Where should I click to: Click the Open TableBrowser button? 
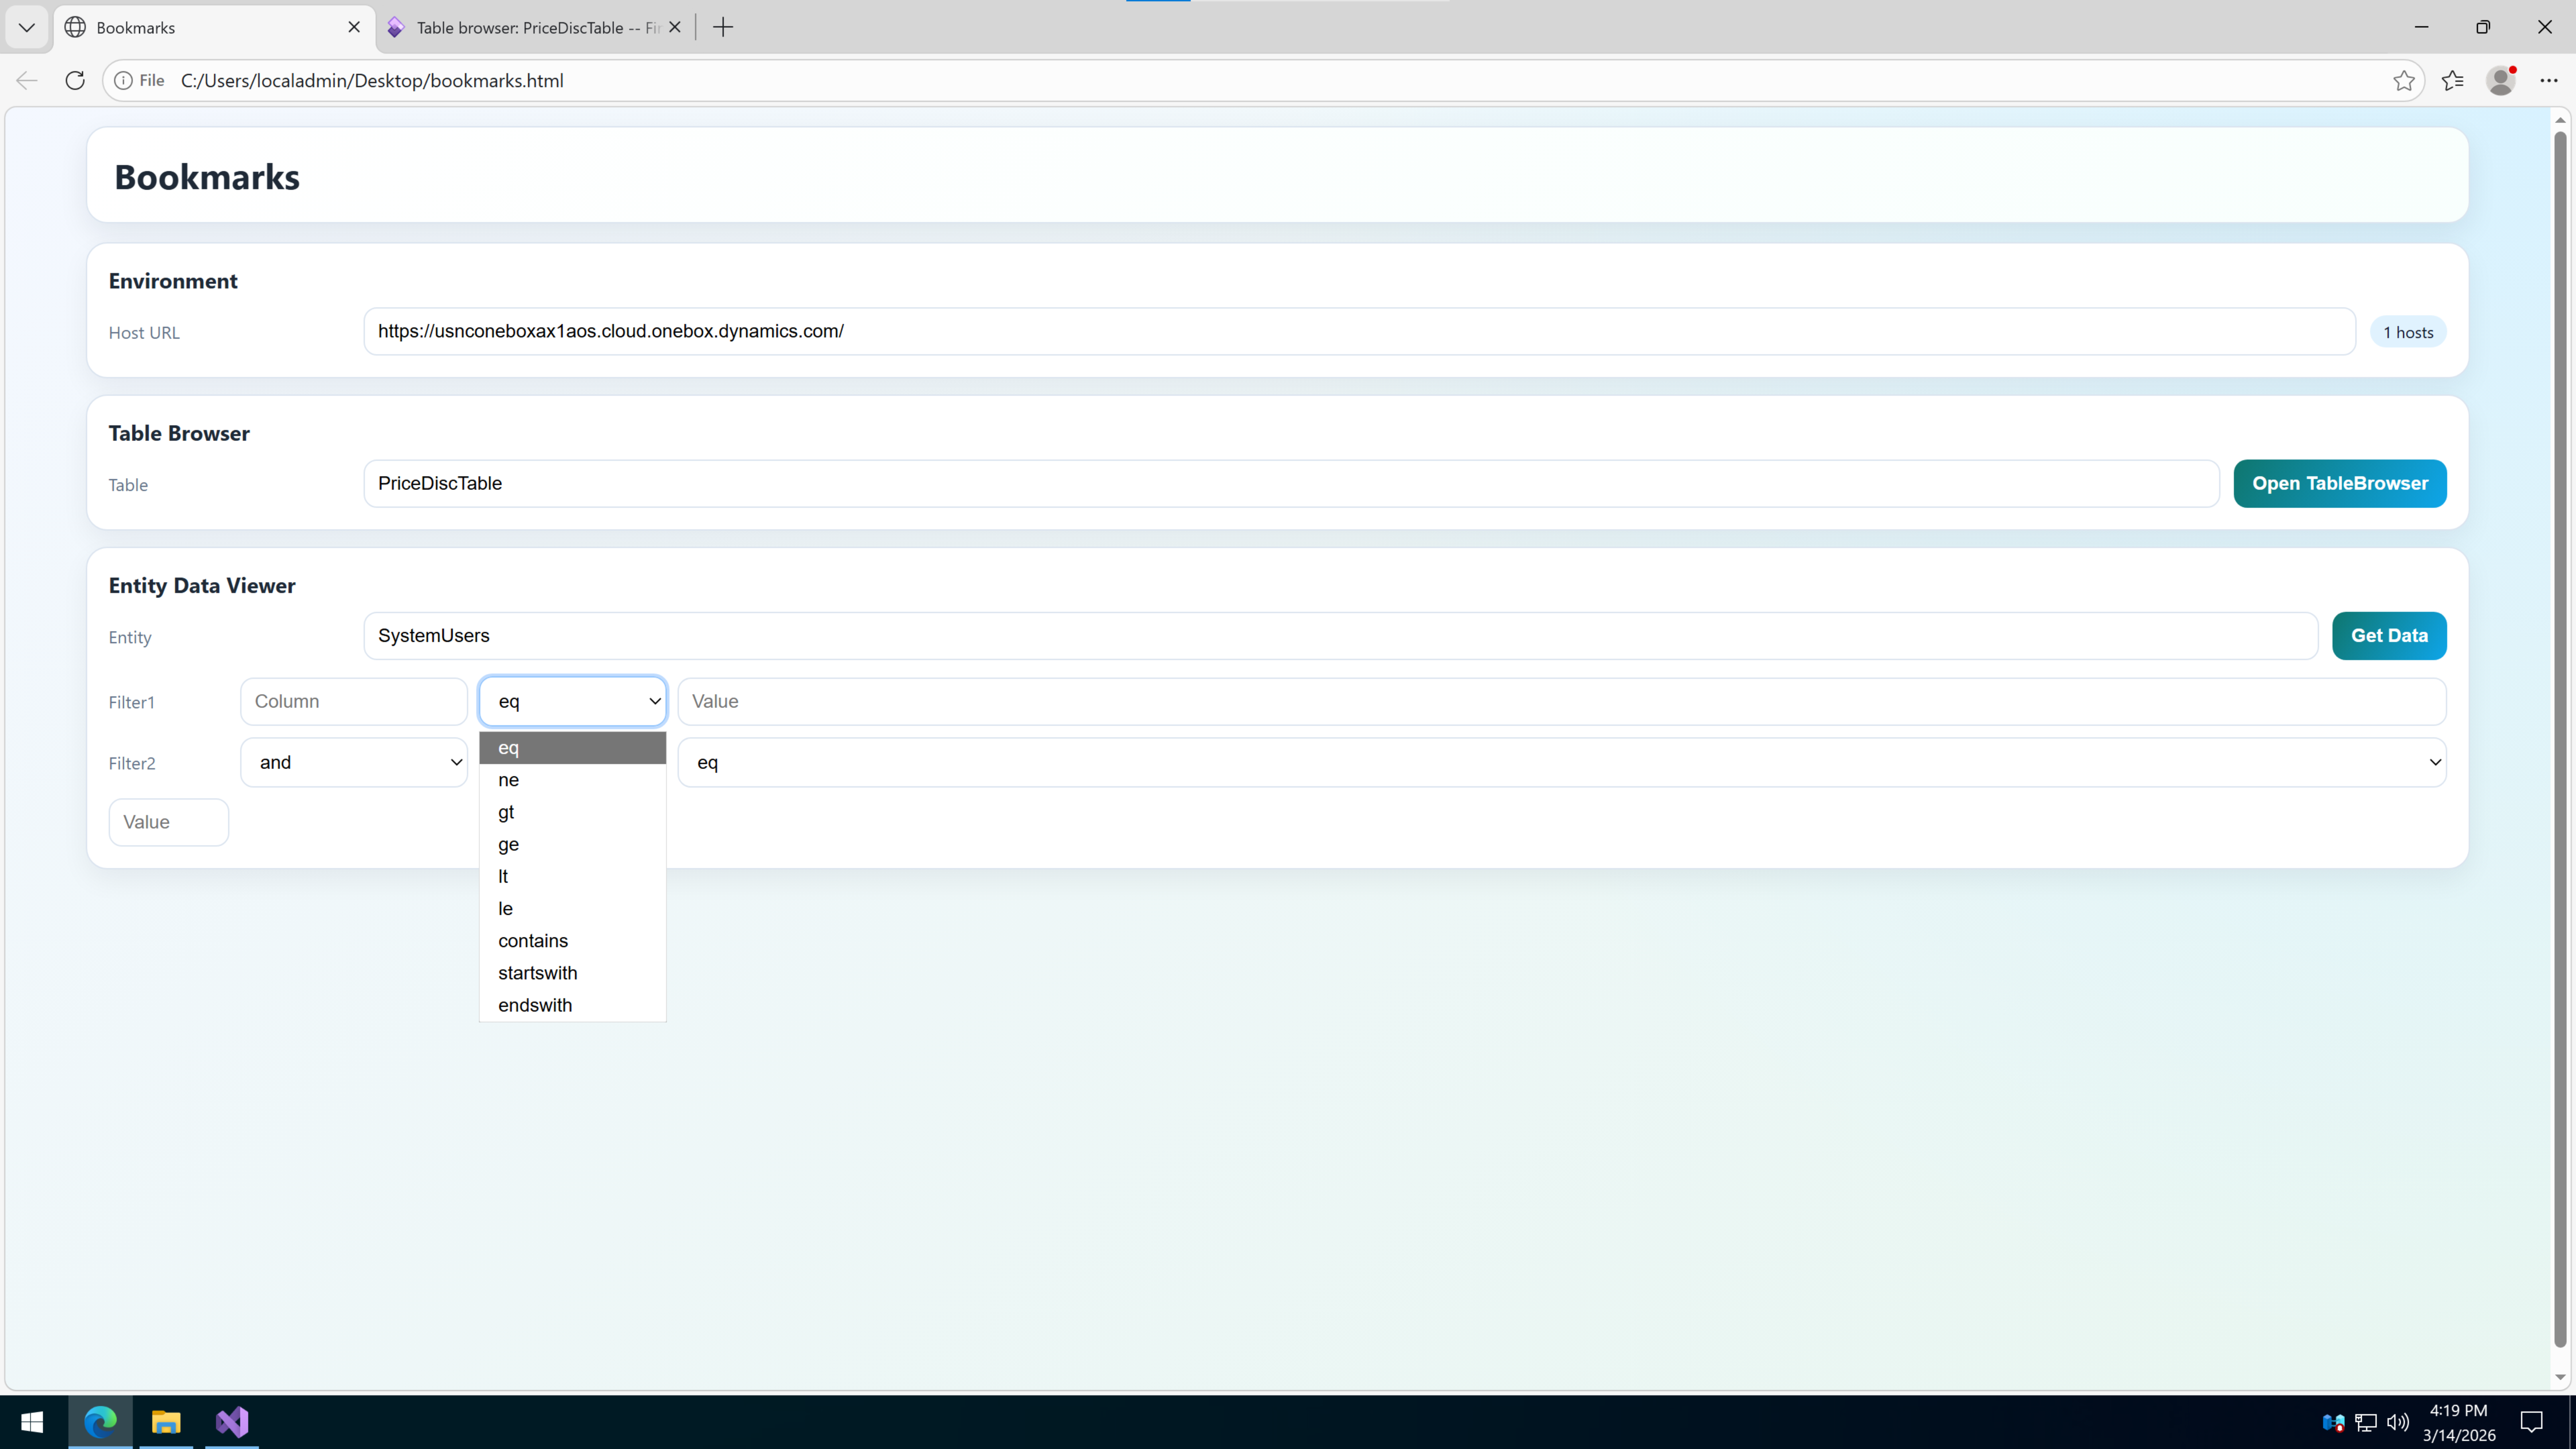[x=2339, y=483]
